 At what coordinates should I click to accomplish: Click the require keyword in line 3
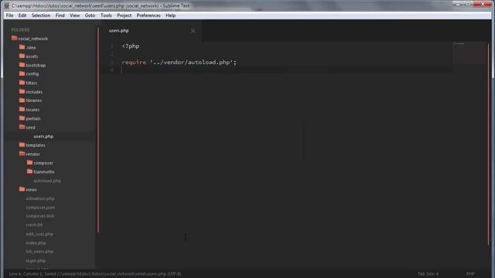click(134, 62)
